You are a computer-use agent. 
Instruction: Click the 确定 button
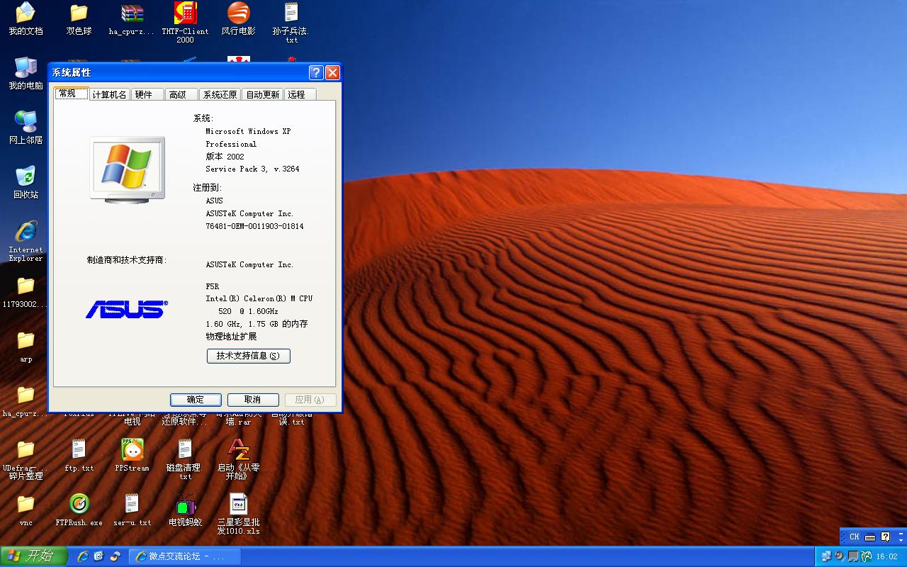pos(196,400)
